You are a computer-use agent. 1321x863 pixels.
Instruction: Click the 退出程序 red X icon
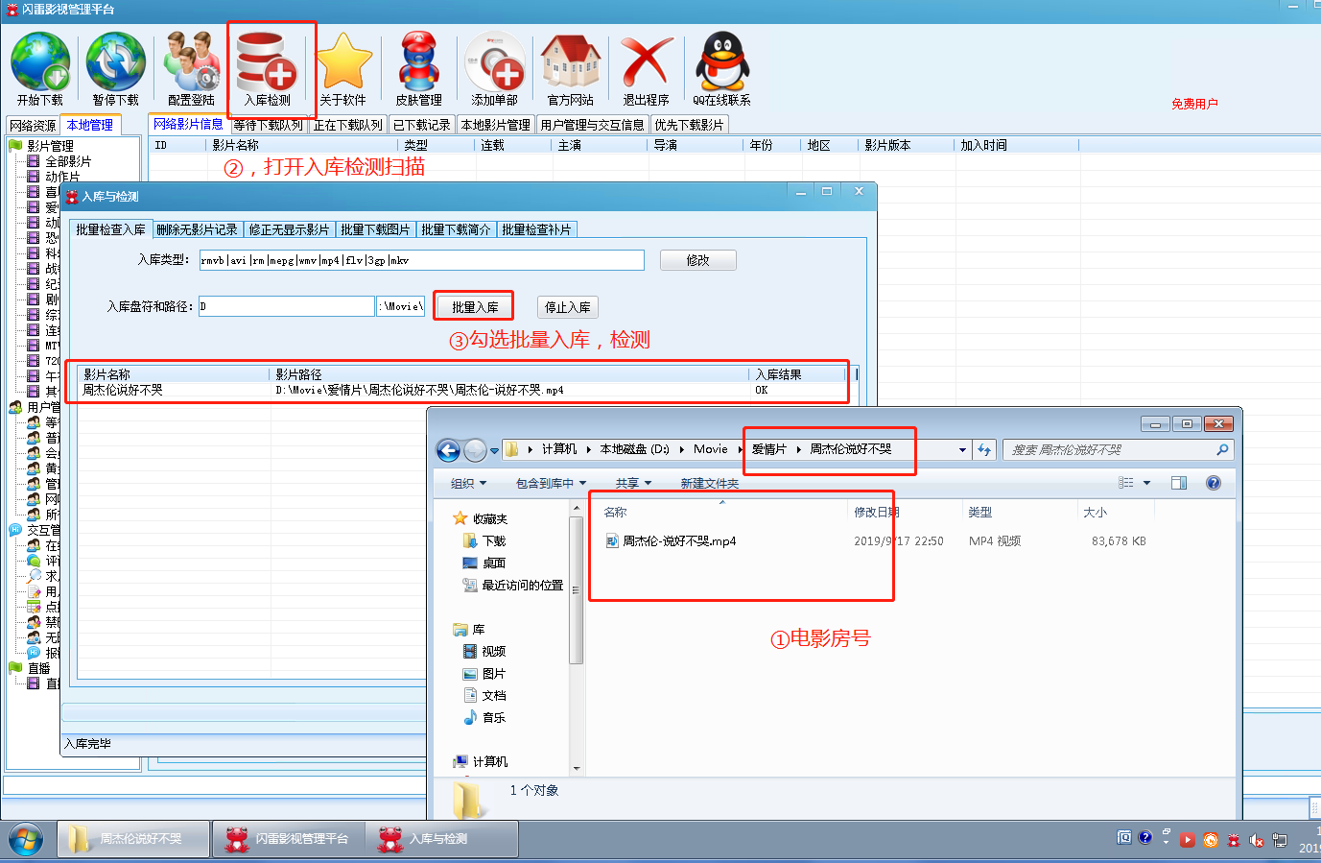(646, 63)
